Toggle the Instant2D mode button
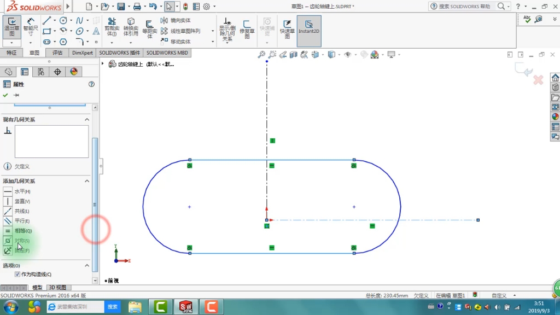 point(308,27)
